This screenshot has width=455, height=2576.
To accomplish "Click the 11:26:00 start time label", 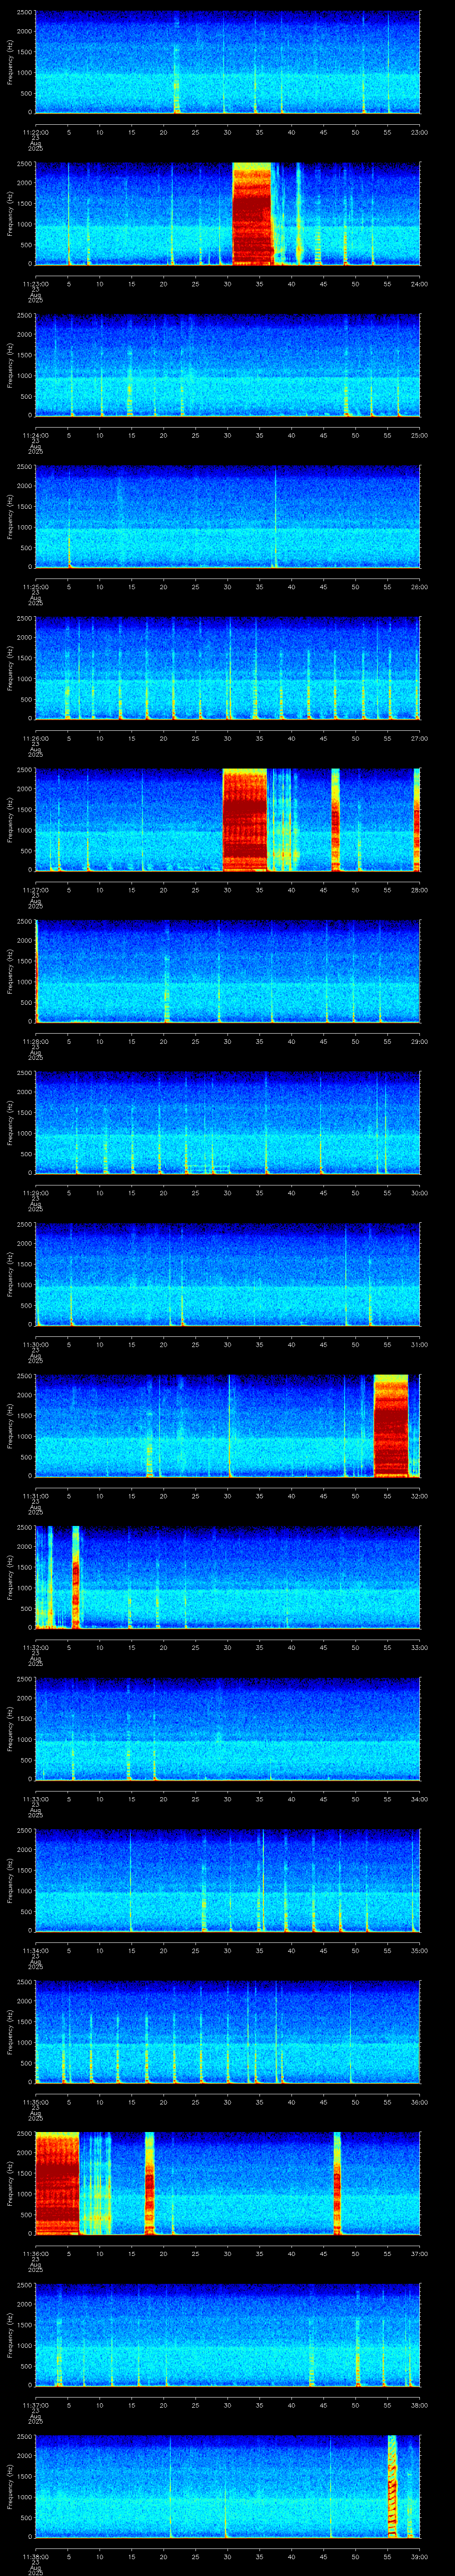I will [x=35, y=738].
